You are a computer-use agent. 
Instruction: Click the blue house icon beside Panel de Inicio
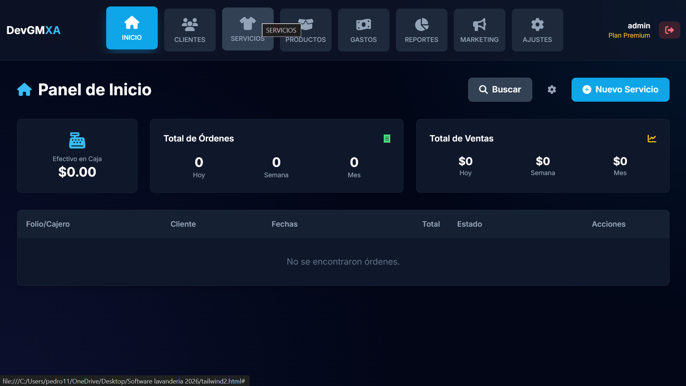[24, 90]
